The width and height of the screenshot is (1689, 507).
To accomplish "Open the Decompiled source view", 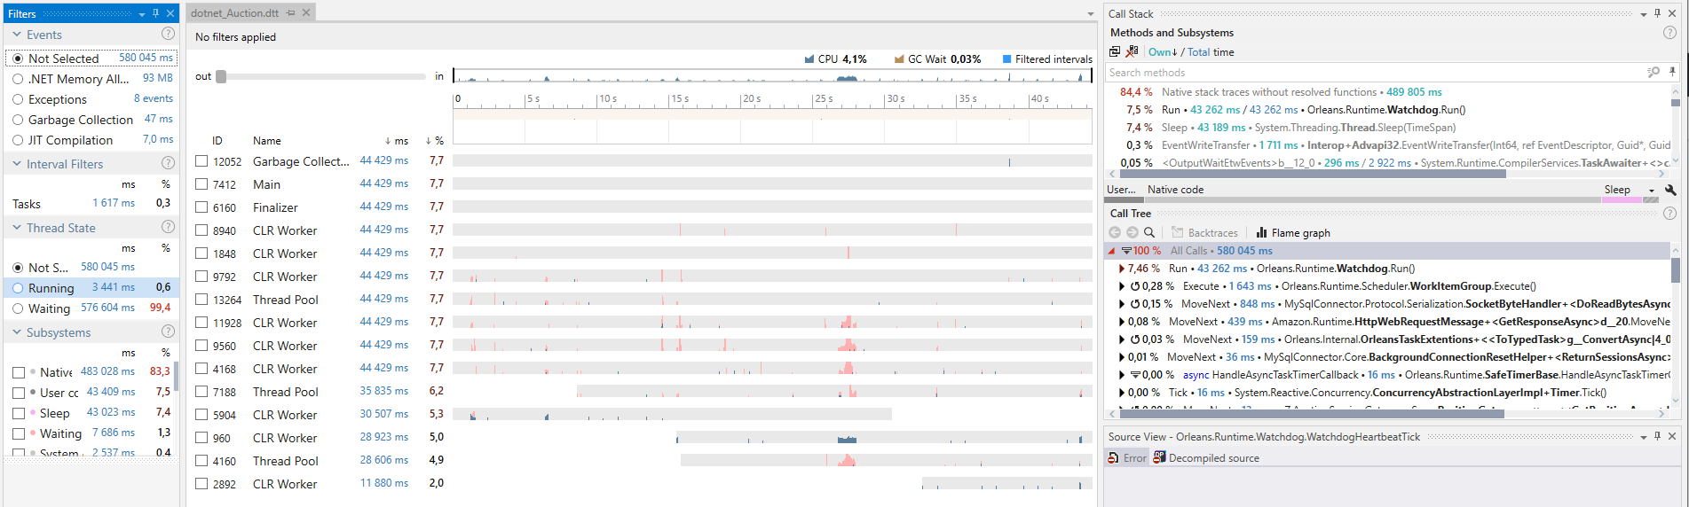I will click(x=1206, y=457).
